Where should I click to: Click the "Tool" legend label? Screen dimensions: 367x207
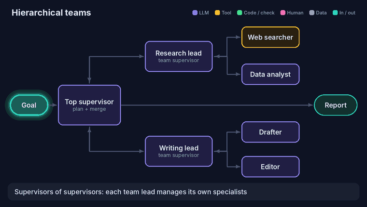(226, 13)
